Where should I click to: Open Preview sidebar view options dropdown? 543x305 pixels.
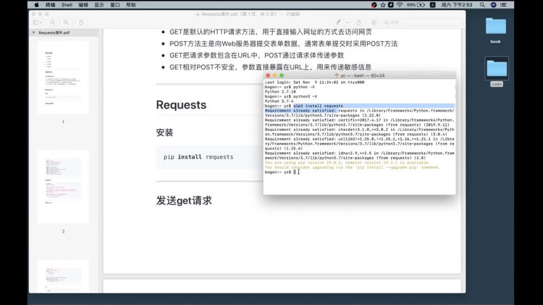click(38, 22)
